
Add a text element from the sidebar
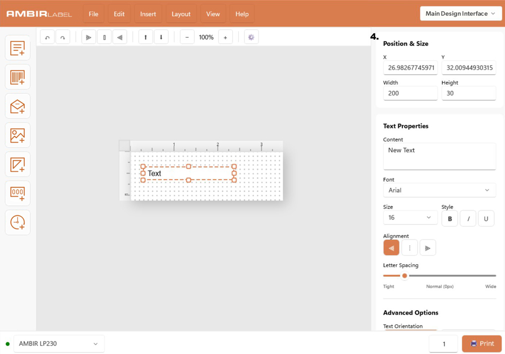point(18,48)
